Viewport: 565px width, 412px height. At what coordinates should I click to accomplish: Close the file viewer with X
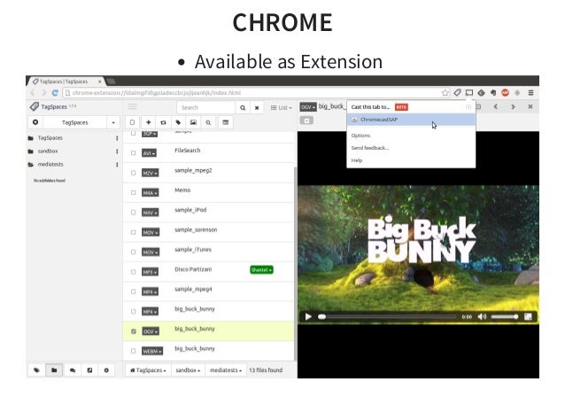click(530, 106)
